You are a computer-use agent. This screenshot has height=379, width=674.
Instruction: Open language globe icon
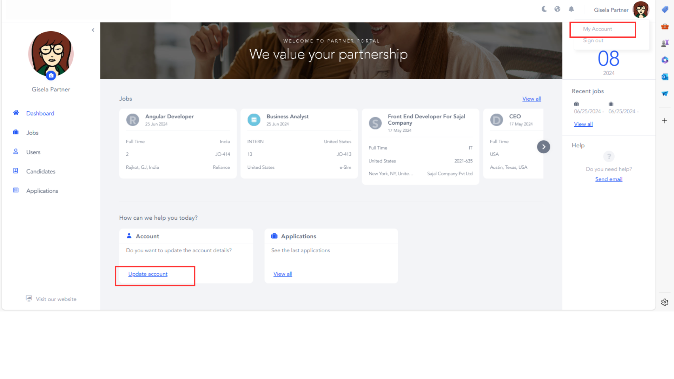557,9
